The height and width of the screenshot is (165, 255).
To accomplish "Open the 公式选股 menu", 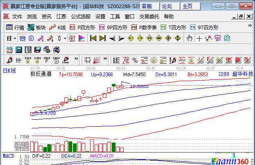I will coord(81,17).
